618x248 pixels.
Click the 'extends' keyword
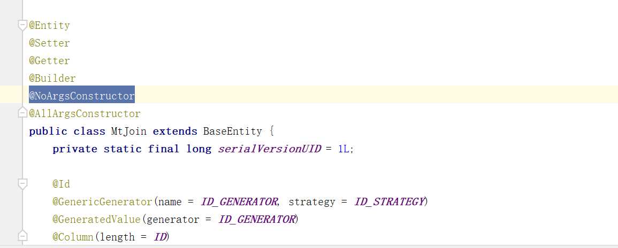(171, 131)
